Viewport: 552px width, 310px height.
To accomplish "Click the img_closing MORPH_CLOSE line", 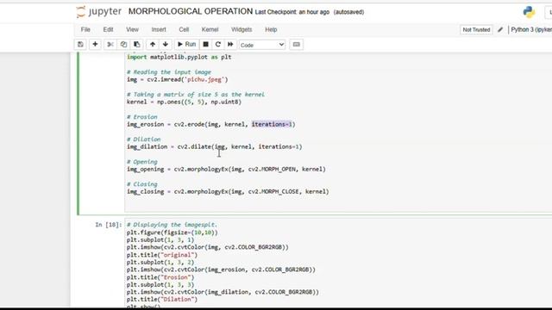I will [x=228, y=191].
